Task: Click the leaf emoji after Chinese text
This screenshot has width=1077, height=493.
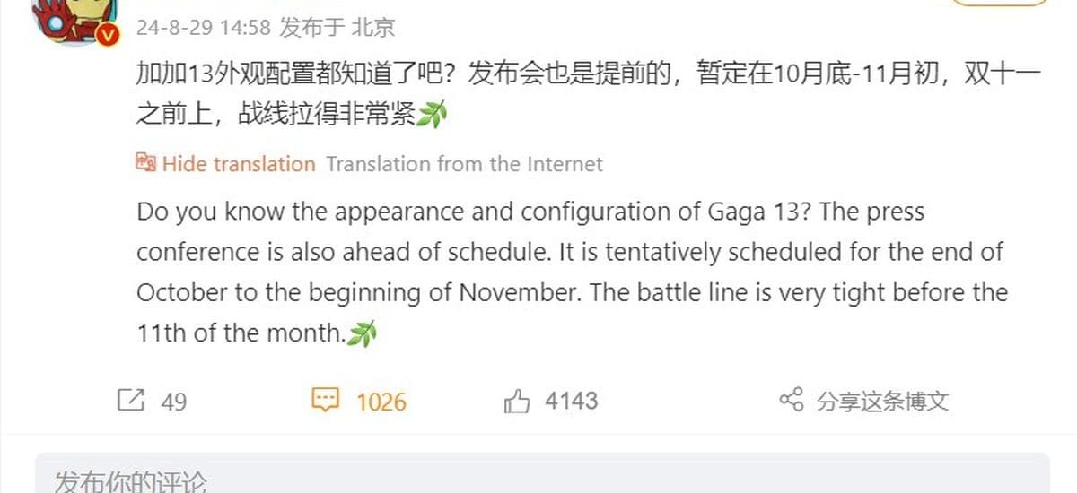Action: point(432,115)
